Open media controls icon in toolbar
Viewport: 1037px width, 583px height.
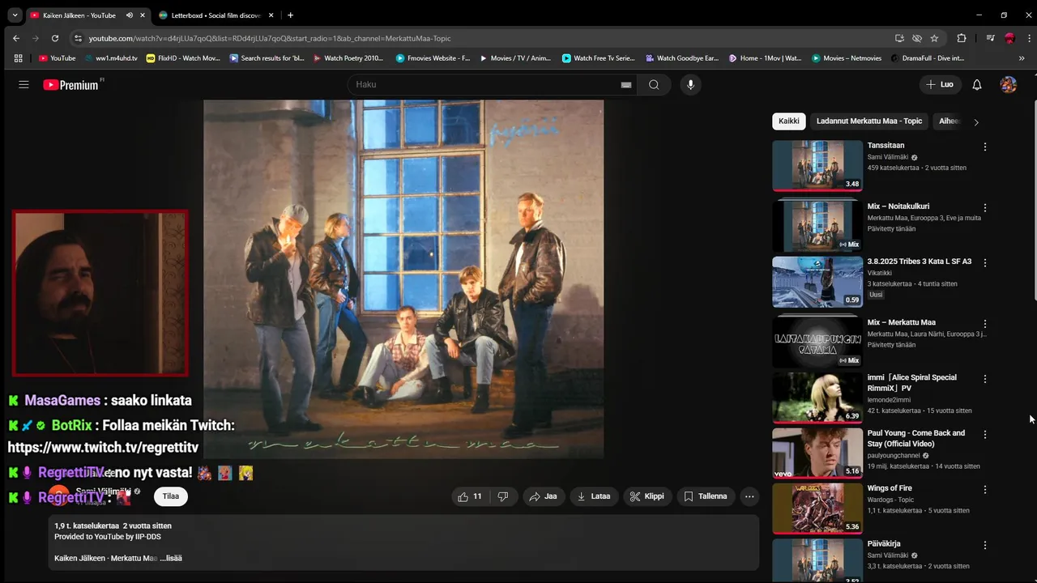point(990,38)
